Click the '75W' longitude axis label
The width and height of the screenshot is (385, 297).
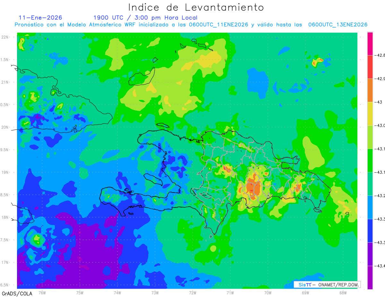[x=80, y=293]
